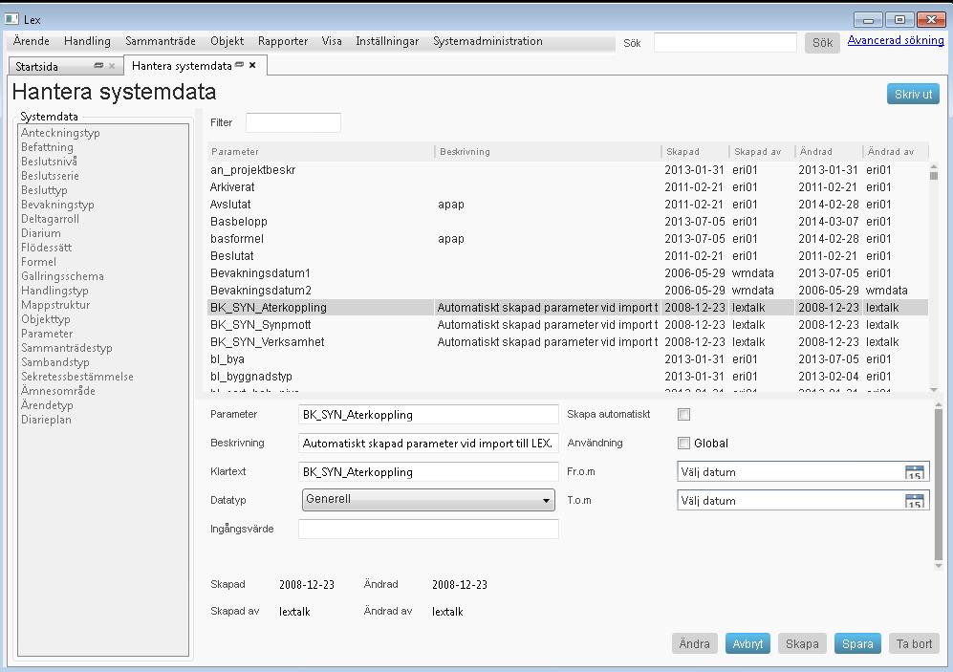Select Sekretessbestämmelse in Systemdata list
This screenshot has height=672, width=953.
(x=77, y=376)
